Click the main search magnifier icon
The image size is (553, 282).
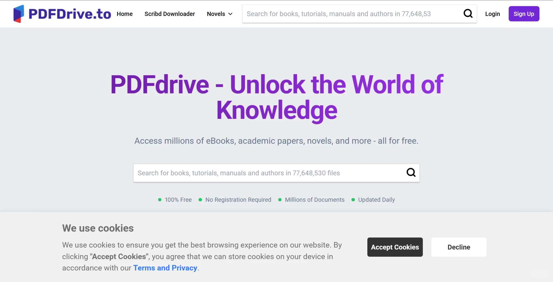click(x=411, y=172)
